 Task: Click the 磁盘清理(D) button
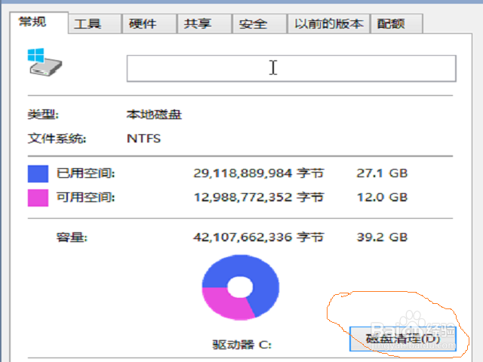coord(403,339)
